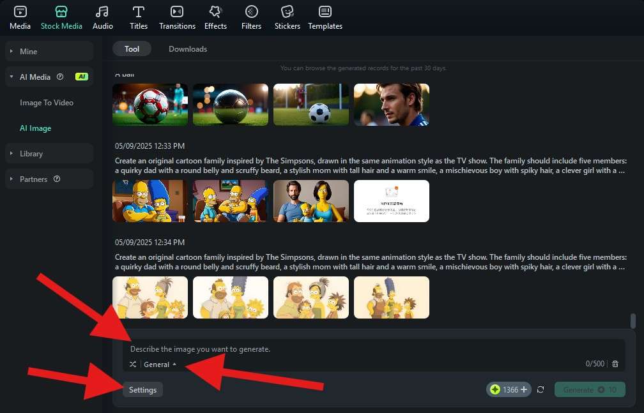Open the Settings button
The width and height of the screenshot is (644, 413).
tap(142, 389)
